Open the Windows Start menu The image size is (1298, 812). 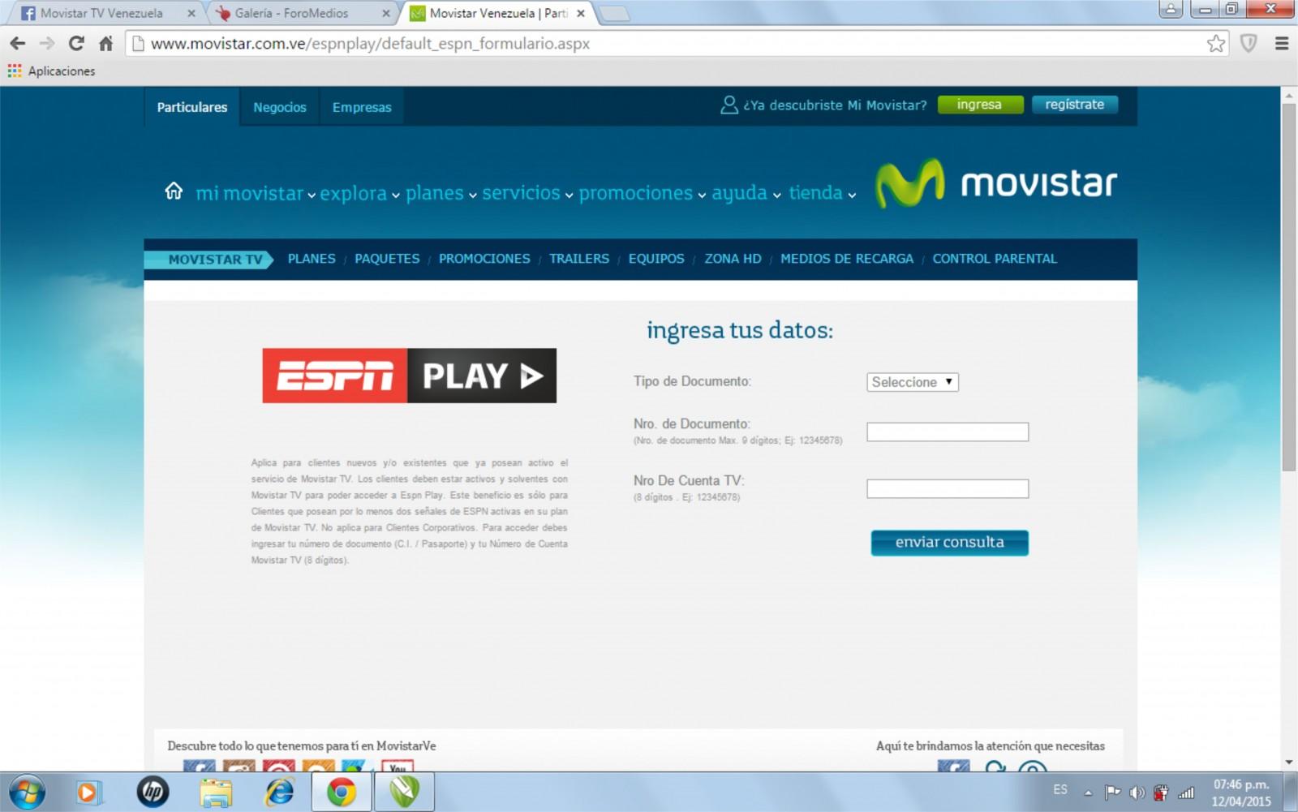pyautogui.click(x=27, y=792)
